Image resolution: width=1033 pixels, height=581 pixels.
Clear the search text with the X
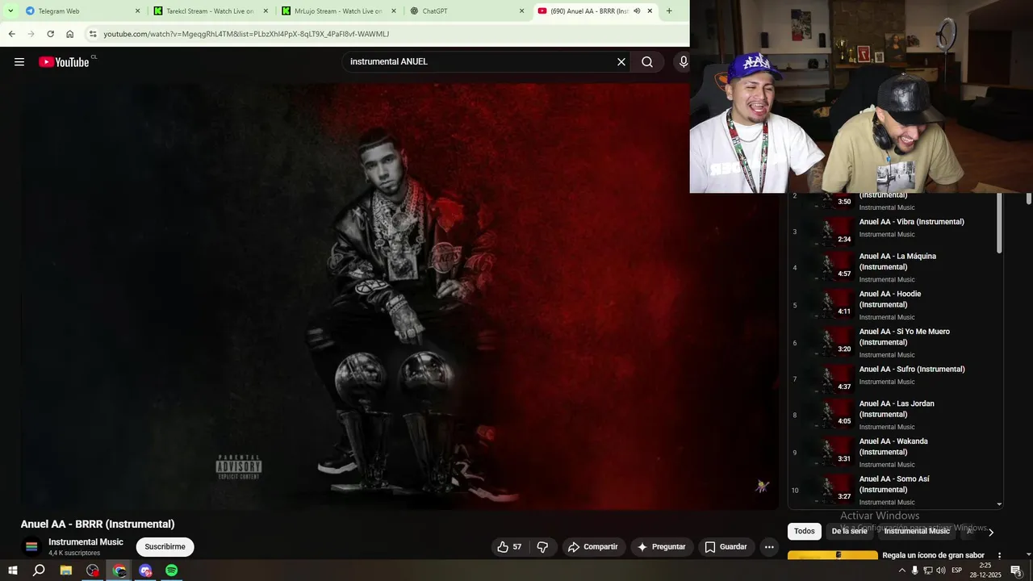[621, 62]
